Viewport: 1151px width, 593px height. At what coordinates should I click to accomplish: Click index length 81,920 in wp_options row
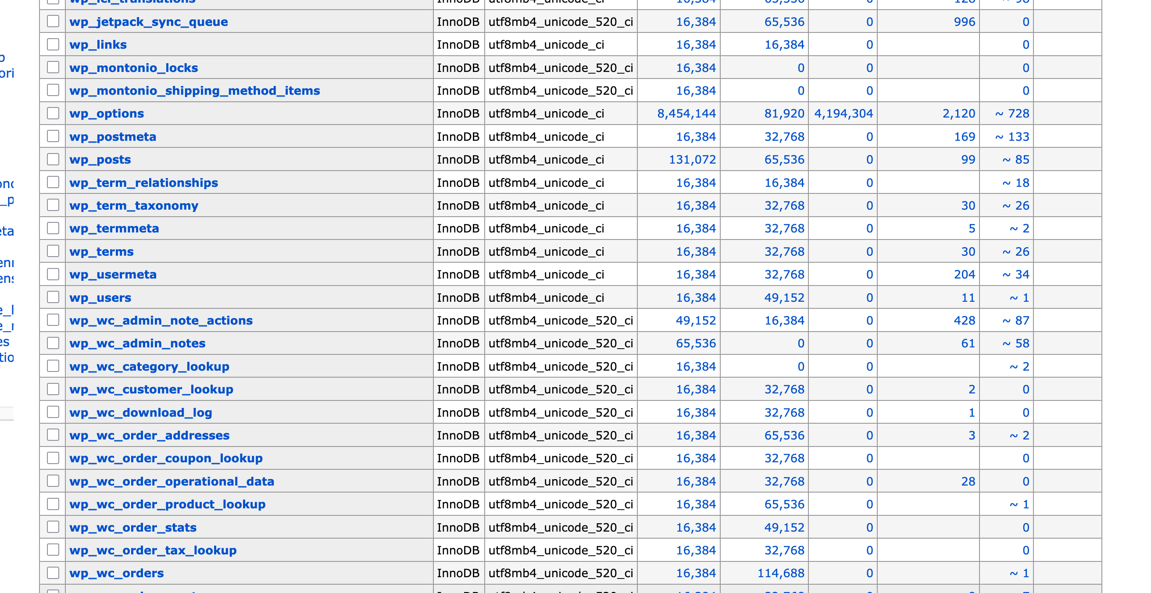[x=784, y=114]
